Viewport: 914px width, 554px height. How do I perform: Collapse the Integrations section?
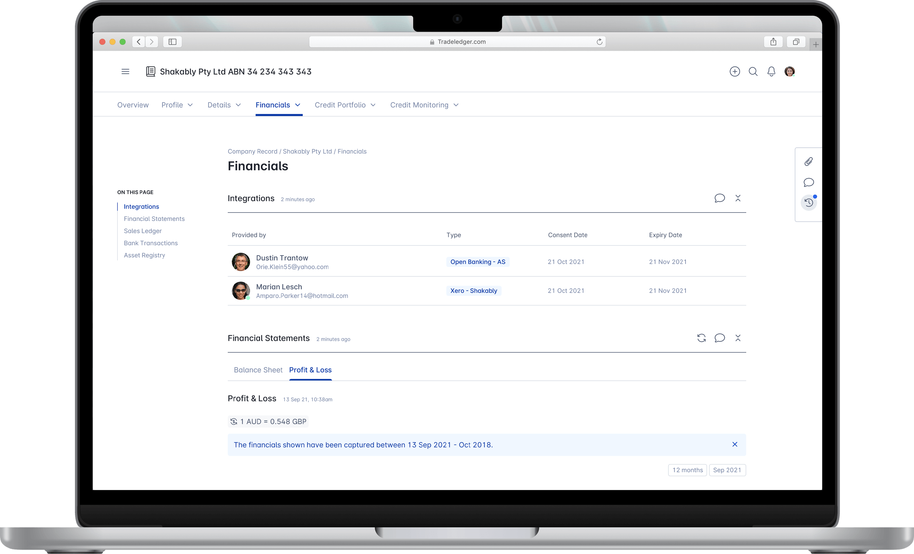tap(738, 198)
